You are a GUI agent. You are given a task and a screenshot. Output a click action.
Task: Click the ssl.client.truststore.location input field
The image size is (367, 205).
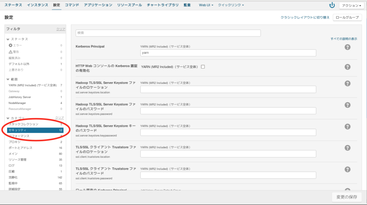228,154
